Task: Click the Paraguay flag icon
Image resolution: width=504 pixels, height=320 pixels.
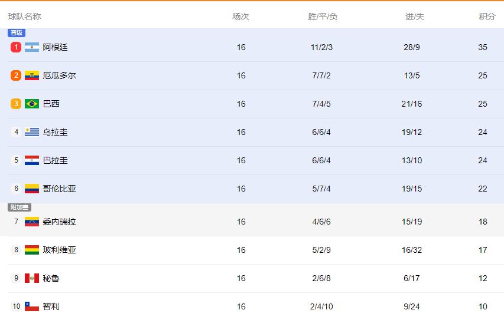Action: [32, 160]
